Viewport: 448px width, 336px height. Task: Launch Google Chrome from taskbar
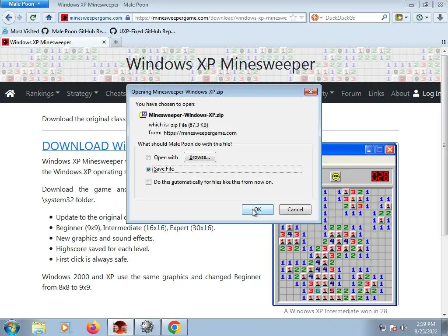[175, 327]
